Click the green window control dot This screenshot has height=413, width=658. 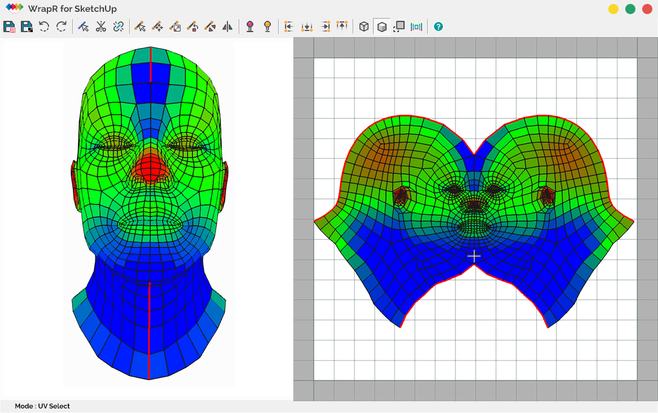(x=630, y=9)
